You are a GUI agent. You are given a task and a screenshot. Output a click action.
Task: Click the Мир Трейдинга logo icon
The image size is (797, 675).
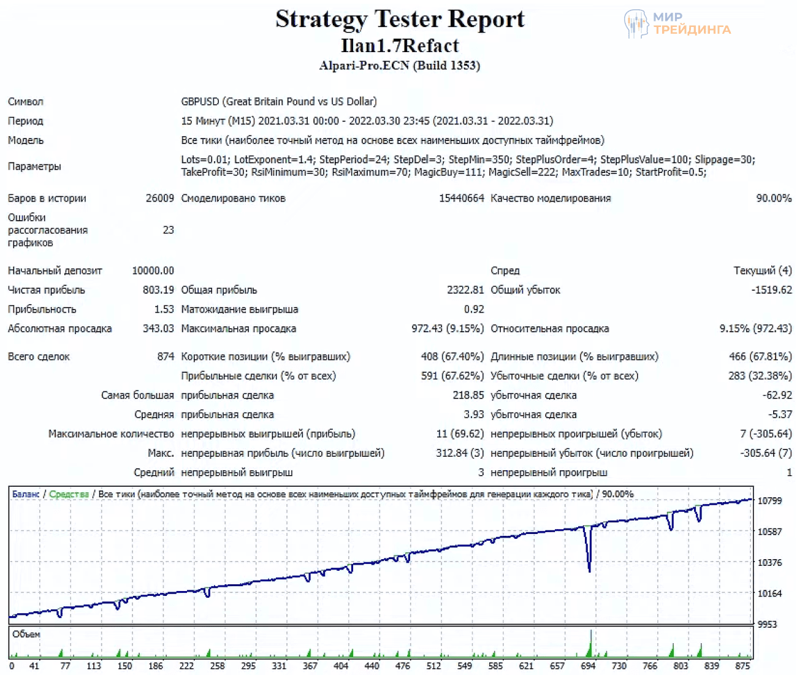pos(636,24)
